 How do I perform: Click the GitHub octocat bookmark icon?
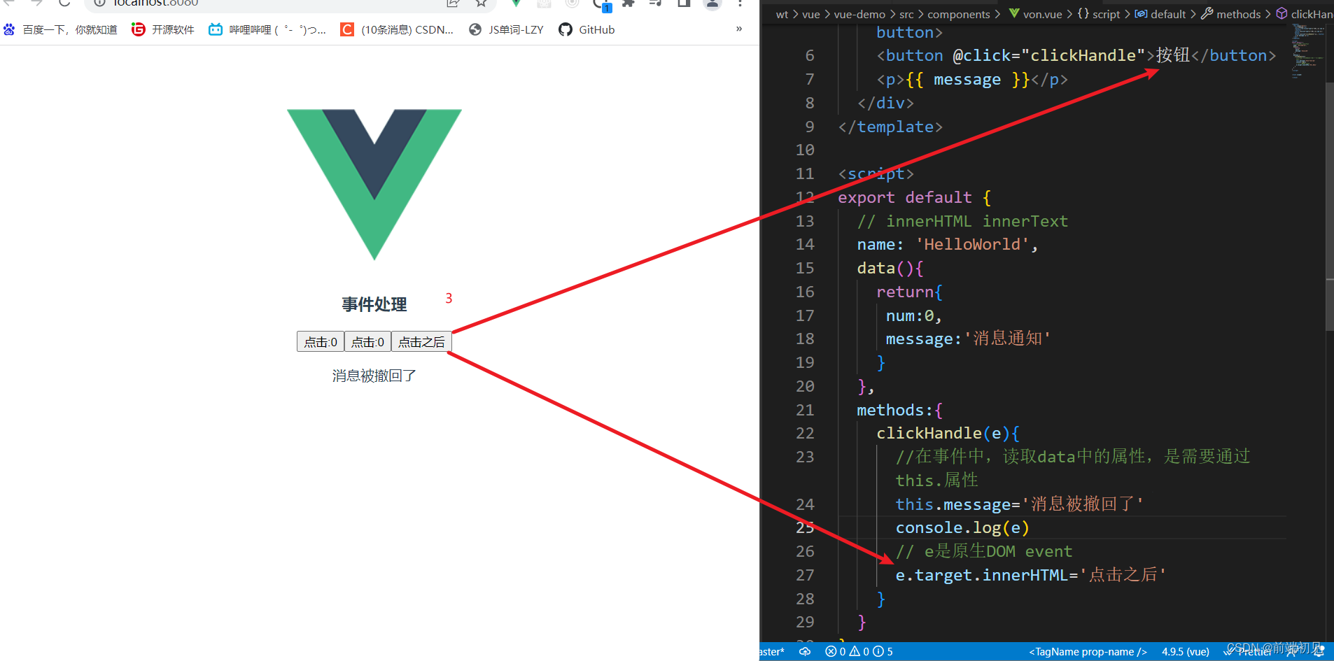[566, 29]
